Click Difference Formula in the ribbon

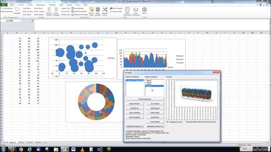click(80, 15)
